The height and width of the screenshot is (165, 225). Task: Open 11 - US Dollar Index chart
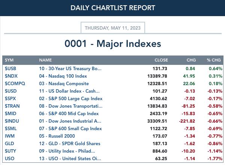[x=69, y=91]
